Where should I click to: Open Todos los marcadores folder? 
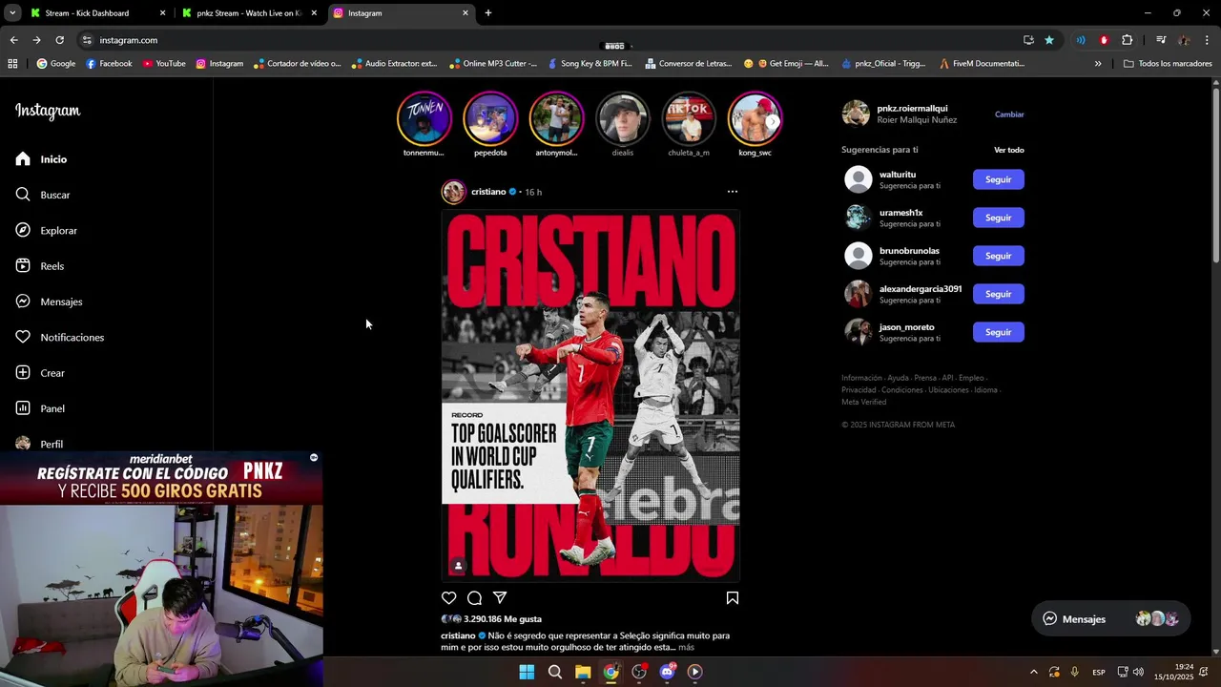(x=1168, y=64)
